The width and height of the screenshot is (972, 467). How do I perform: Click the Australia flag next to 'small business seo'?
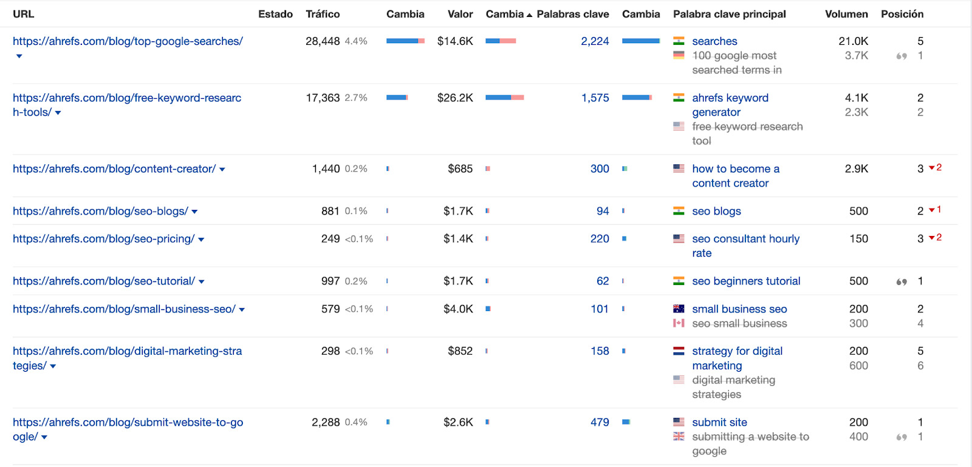pos(679,309)
